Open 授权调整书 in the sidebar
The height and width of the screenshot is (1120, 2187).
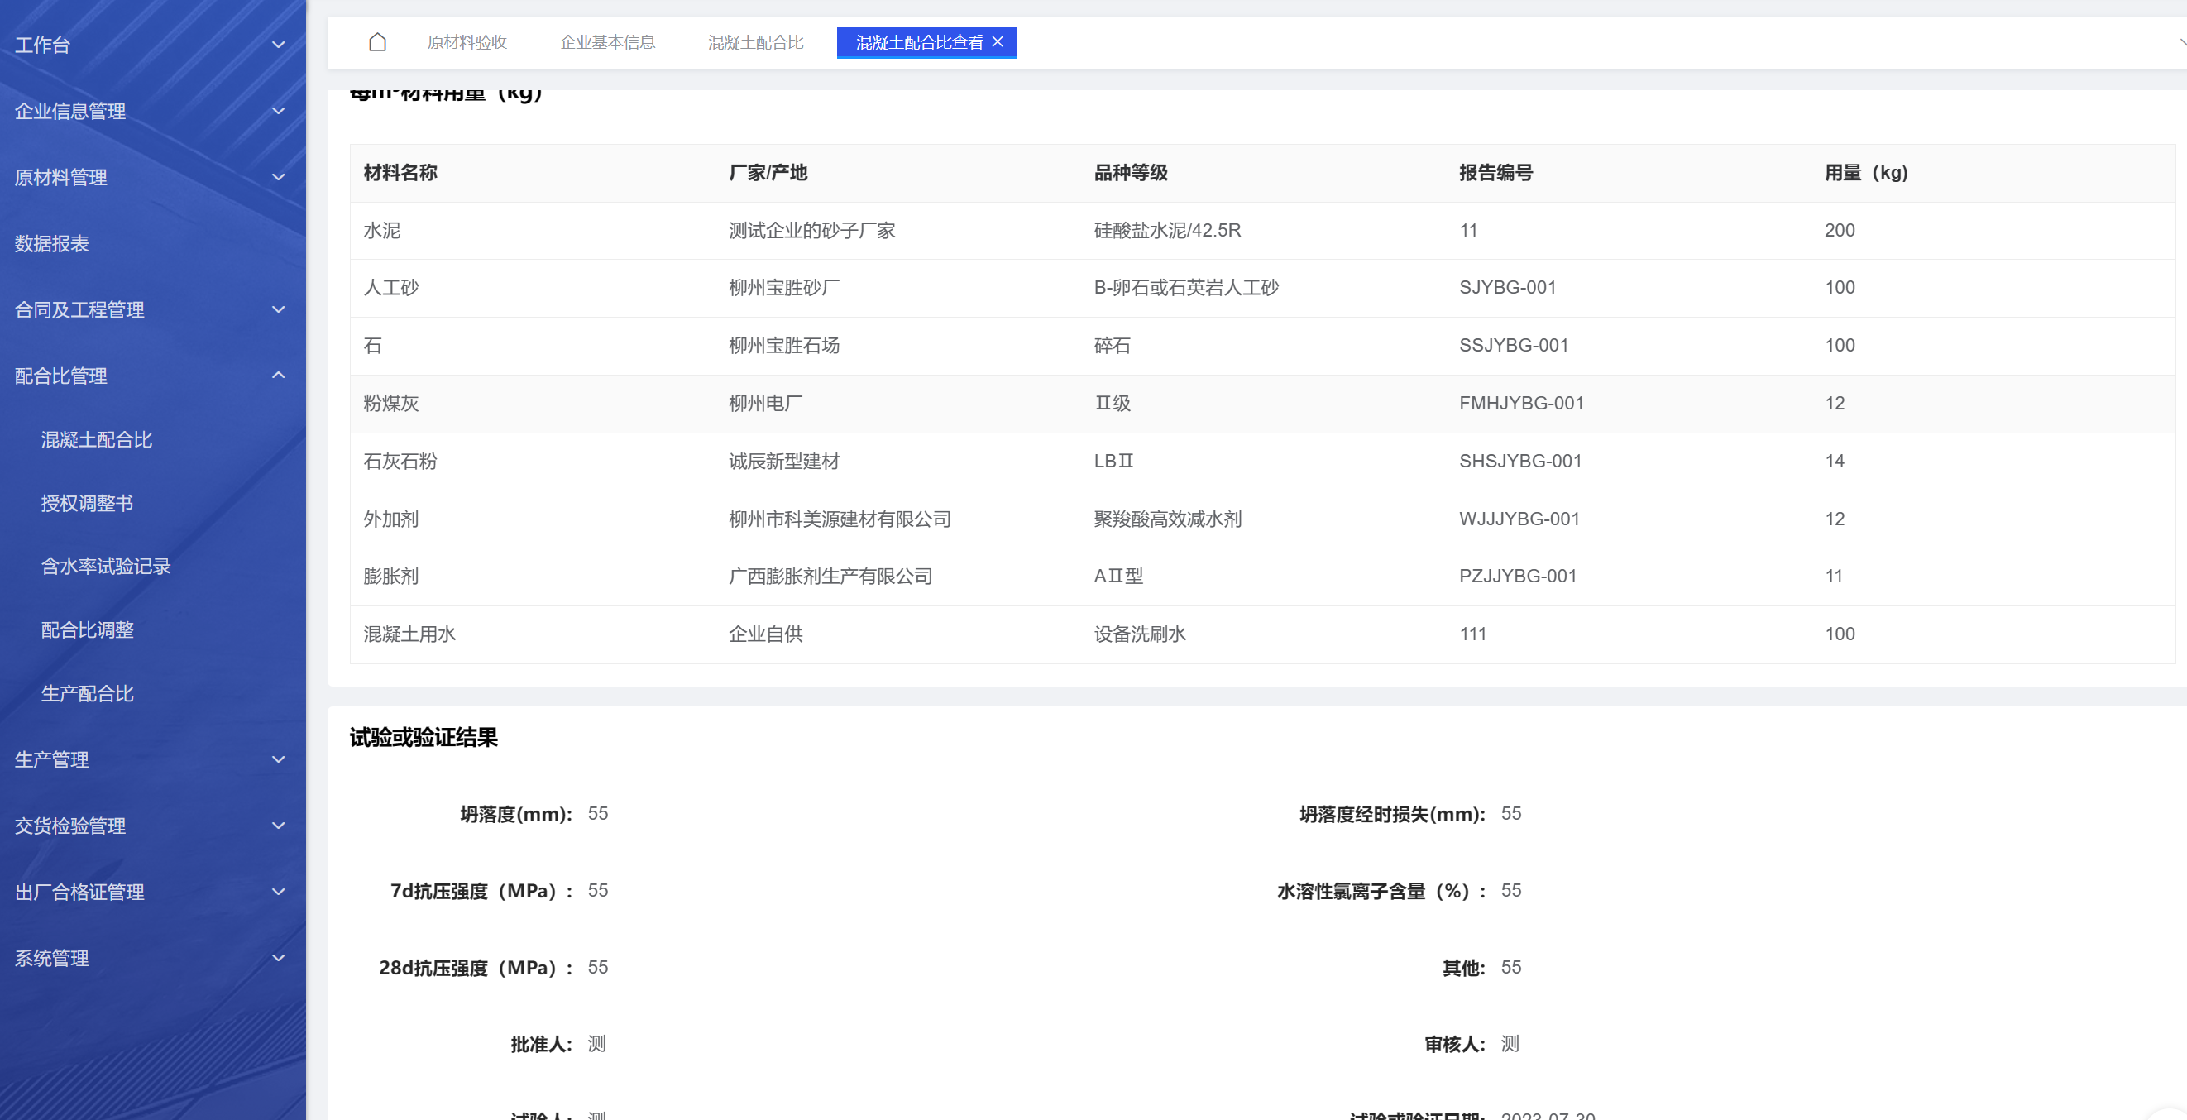pos(88,504)
